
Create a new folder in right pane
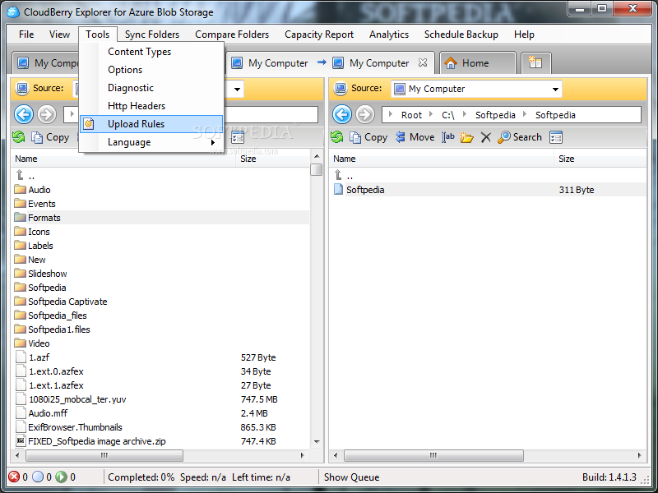click(466, 137)
